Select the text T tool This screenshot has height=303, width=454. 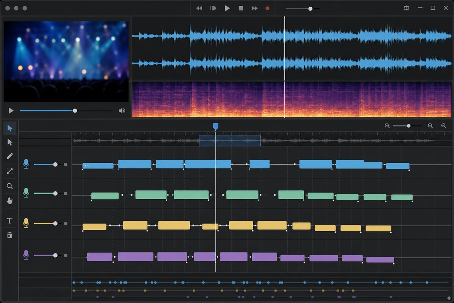pos(10,221)
